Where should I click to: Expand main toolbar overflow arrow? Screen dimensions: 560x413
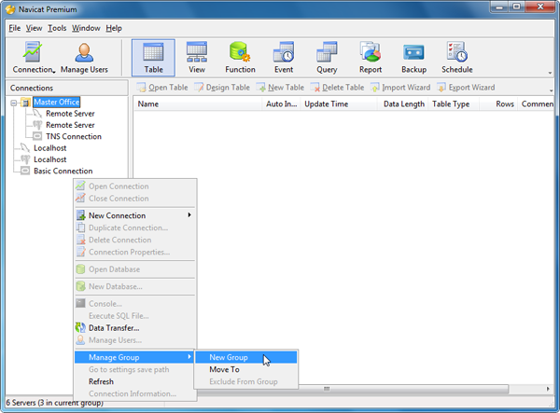click(x=550, y=73)
